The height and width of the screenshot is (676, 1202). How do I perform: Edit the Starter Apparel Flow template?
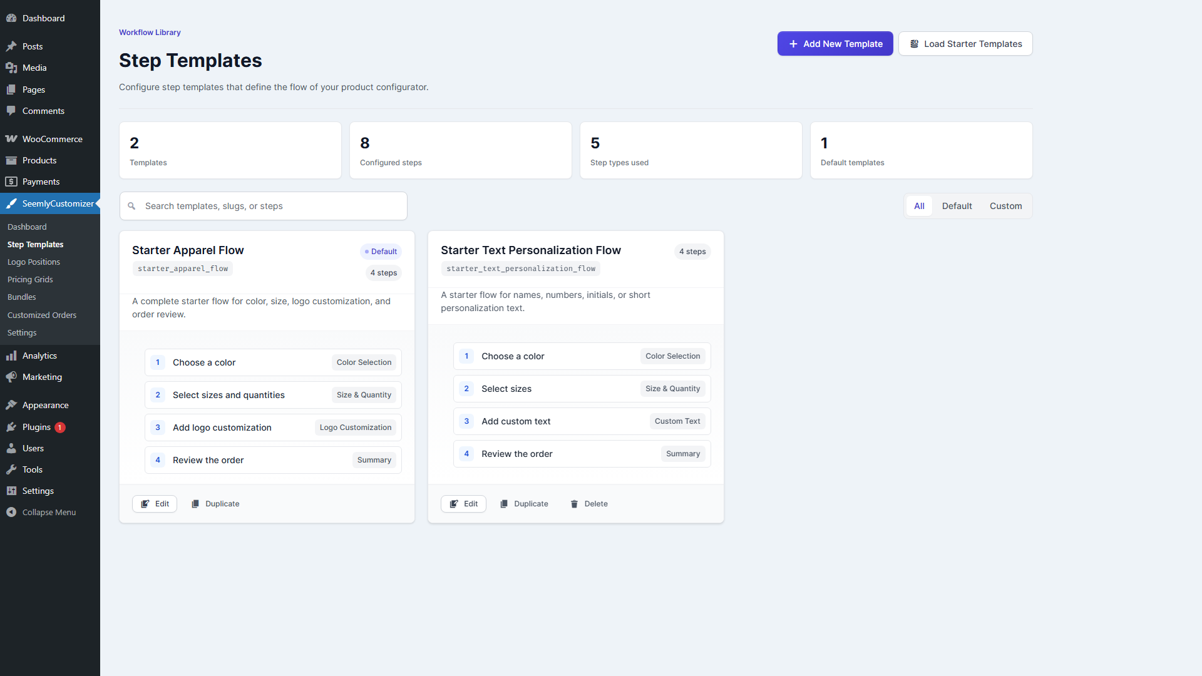[155, 504]
